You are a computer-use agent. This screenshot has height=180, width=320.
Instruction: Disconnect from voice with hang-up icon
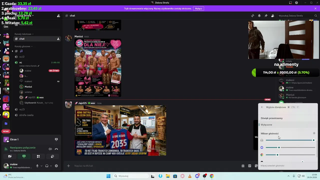click(56, 149)
